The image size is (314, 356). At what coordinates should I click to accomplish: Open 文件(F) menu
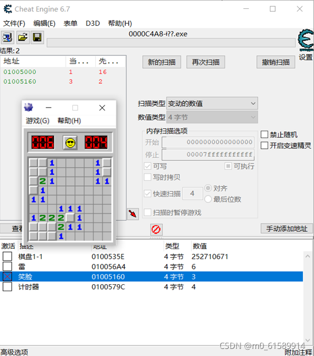[14, 24]
